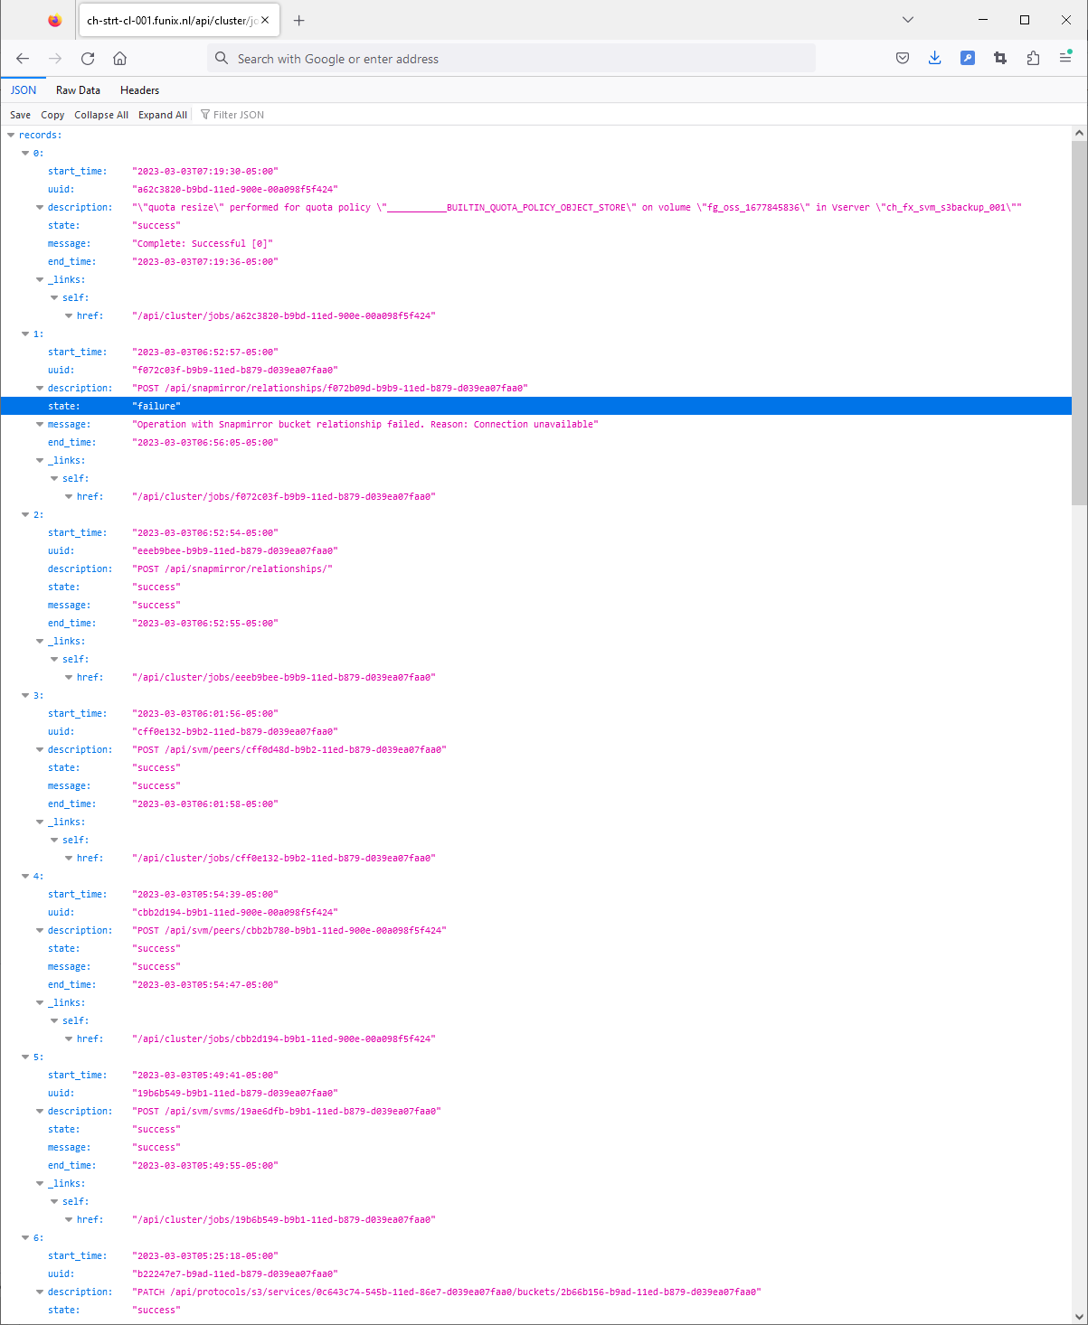Viewport: 1088px width, 1325px height.
Task: Open a new tab with plus button
Action: tap(299, 20)
